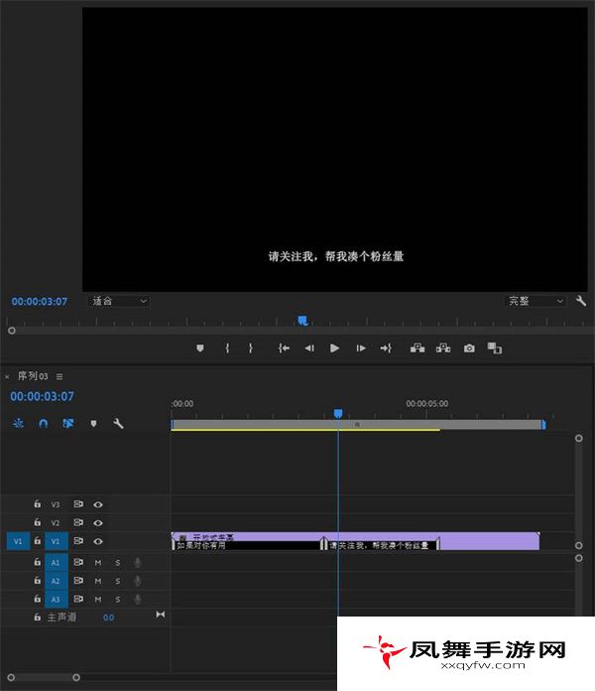Screen dimensions: 595x691
Task: Mute audio track A2
Action: (x=98, y=581)
